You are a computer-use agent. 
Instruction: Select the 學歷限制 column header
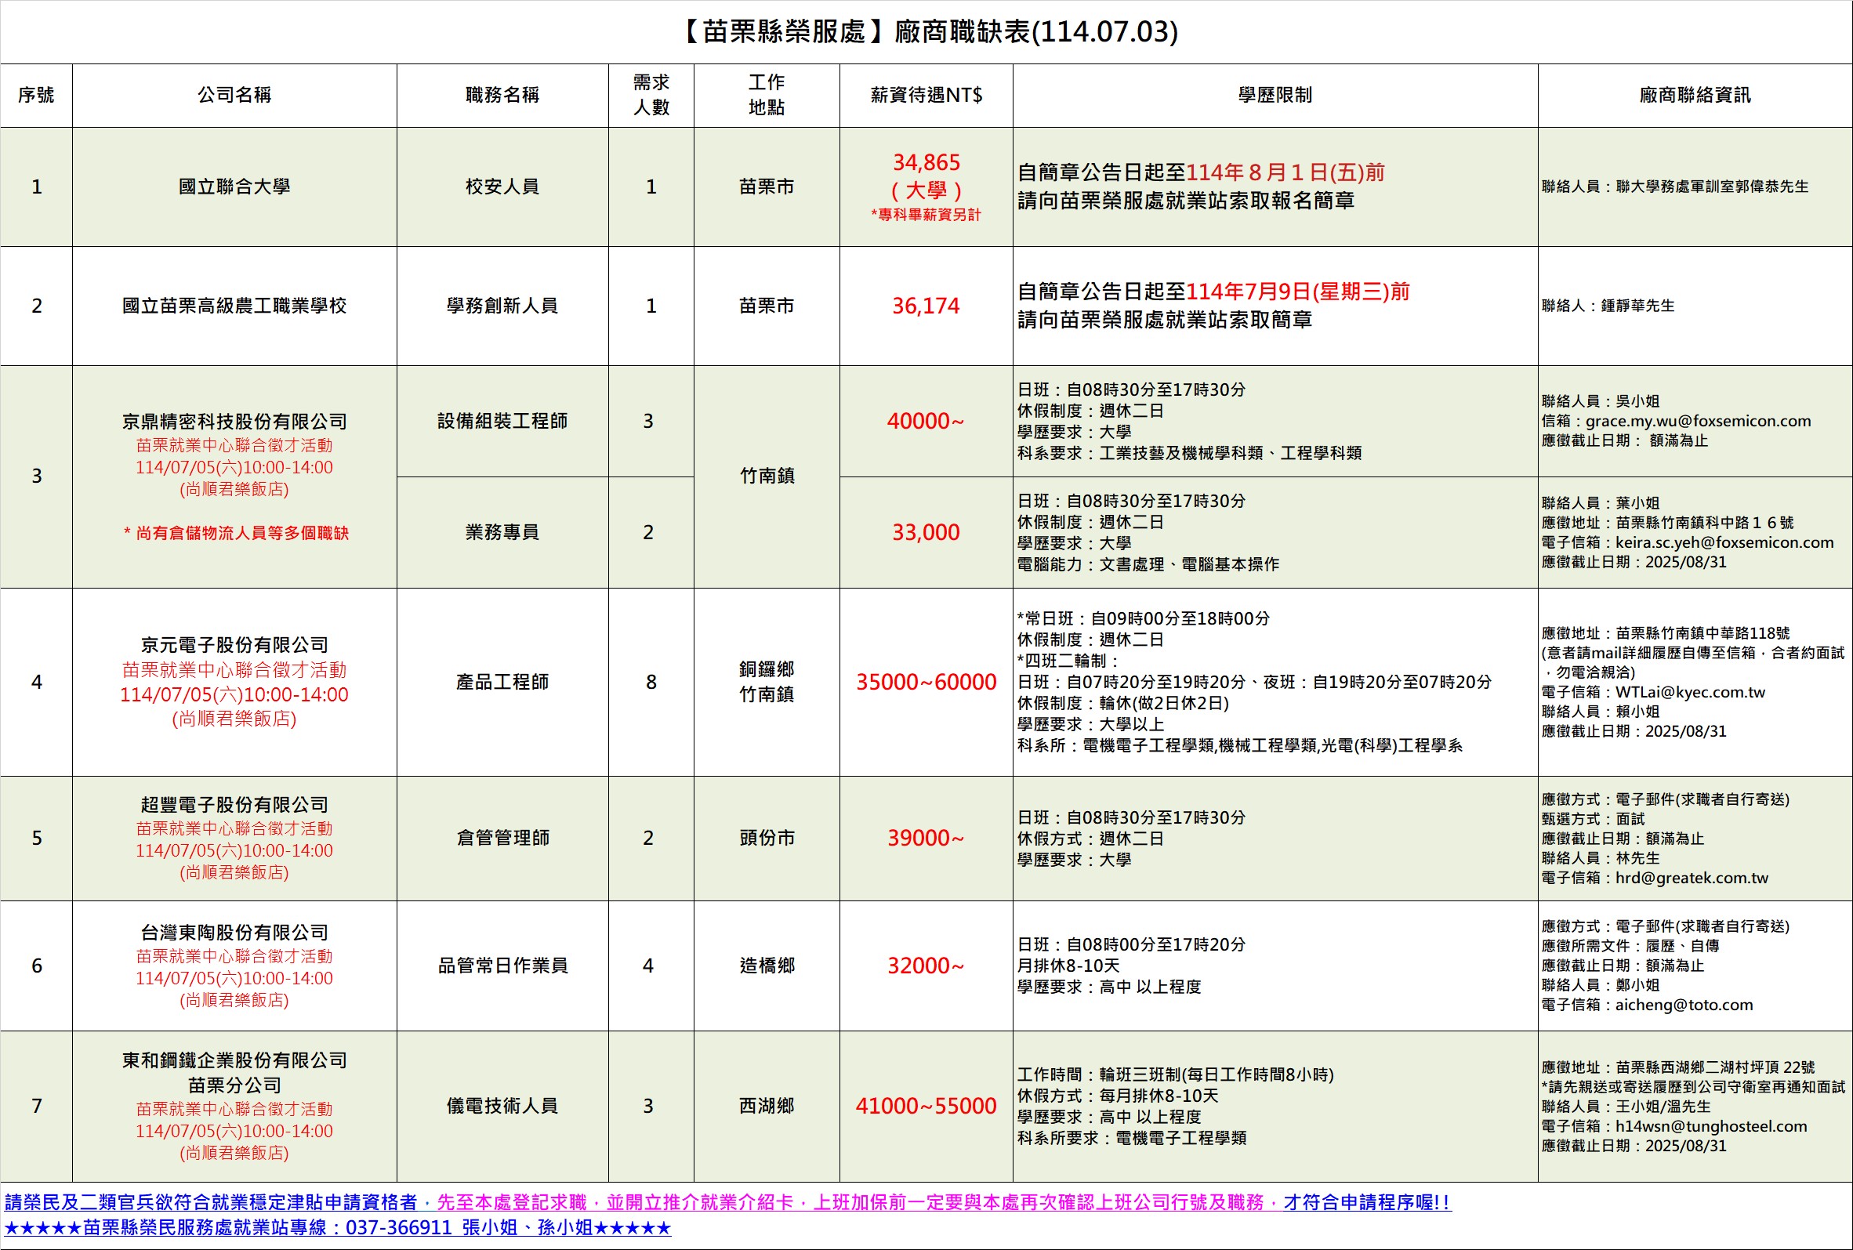[x=1275, y=95]
